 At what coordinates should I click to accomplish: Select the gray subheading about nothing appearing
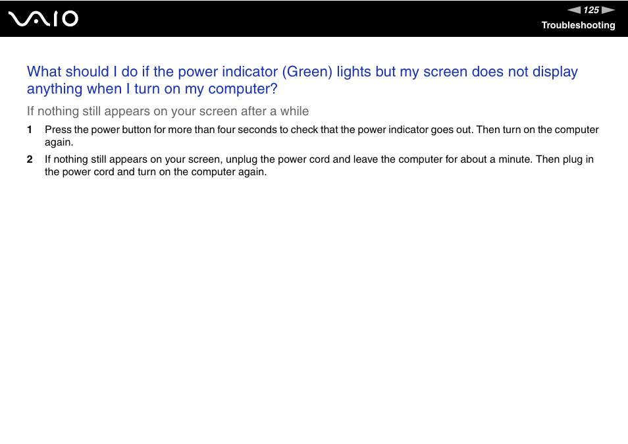168,111
